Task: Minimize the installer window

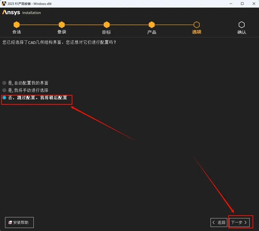Action: [231, 4]
